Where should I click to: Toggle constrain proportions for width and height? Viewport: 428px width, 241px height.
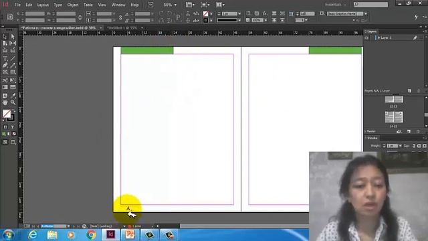point(80,17)
